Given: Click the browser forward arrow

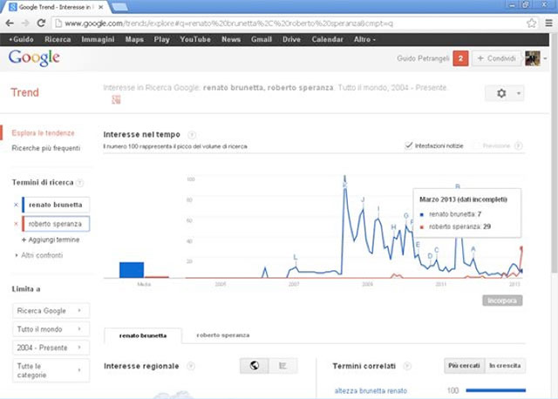Looking at the screenshot, I should (x=25, y=24).
